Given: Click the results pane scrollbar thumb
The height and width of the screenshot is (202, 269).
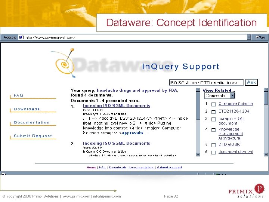Looking at the screenshot, I should point(198,106).
